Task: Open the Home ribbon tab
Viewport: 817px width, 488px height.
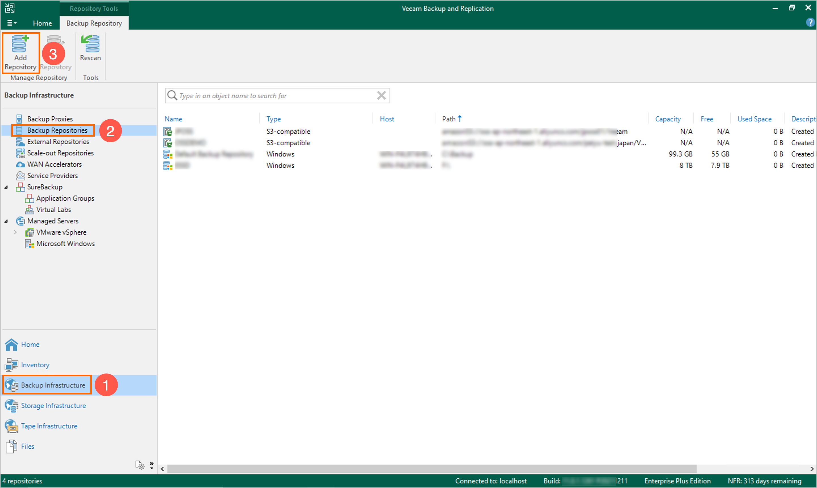Action: tap(43, 23)
